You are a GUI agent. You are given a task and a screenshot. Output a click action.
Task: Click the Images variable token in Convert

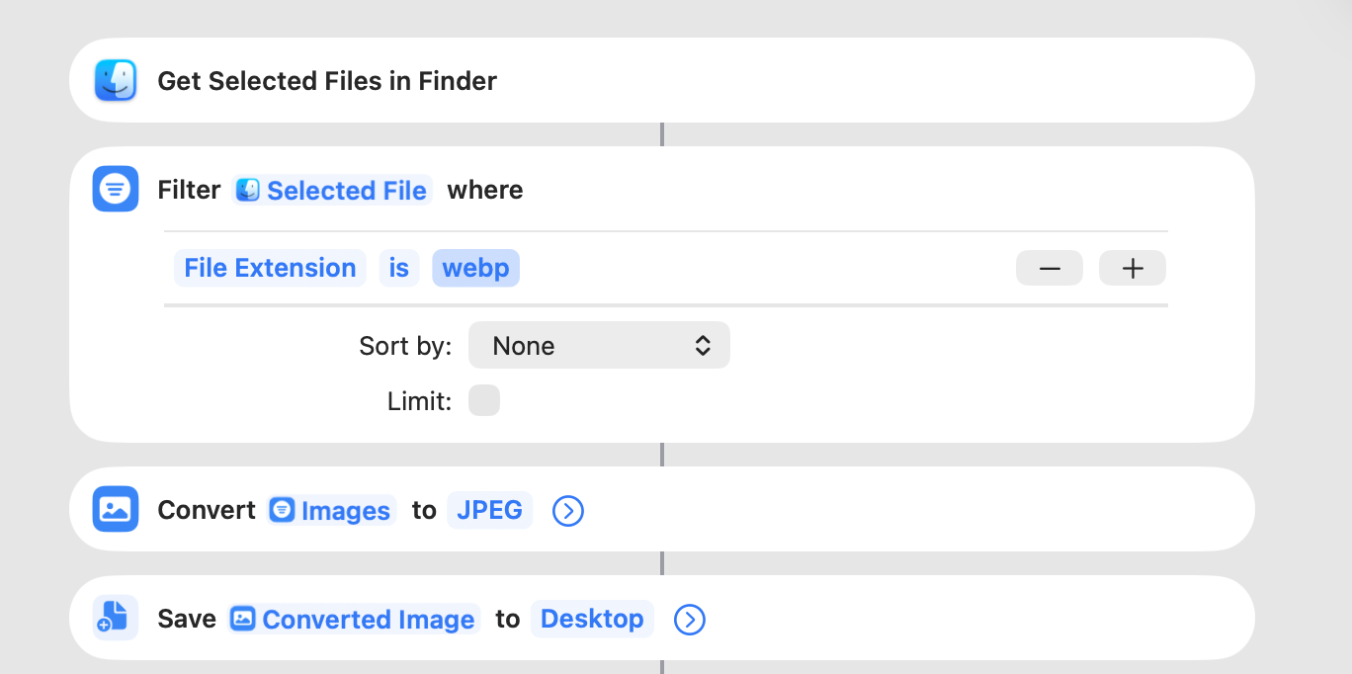pyautogui.click(x=332, y=510)
